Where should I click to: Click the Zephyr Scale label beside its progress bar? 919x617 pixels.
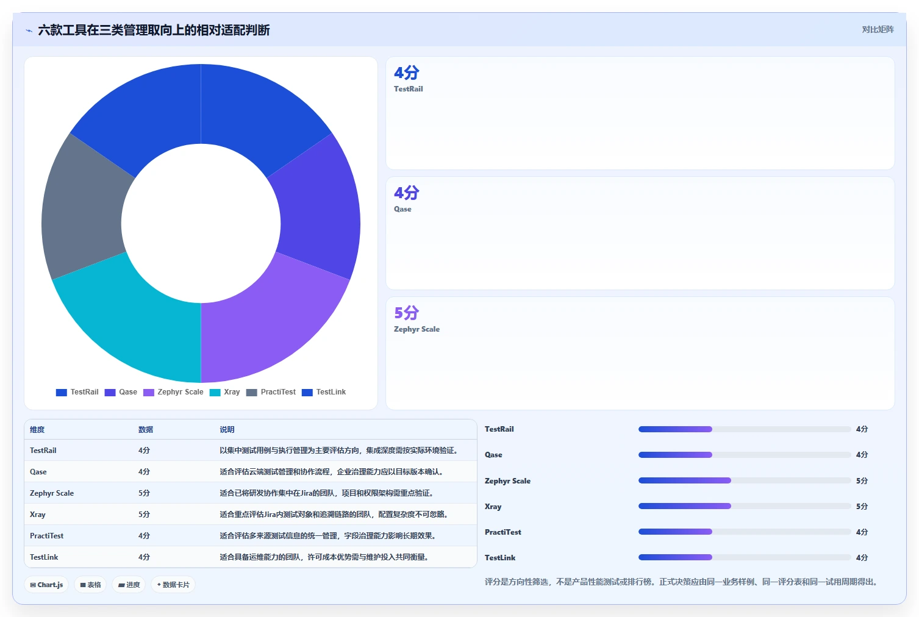(507, 481)
